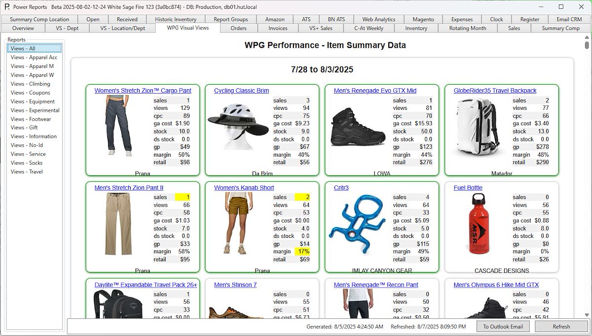The width and height of the screenshot is (592, 336).
Task: Open Cycling Classic Brim product link
Action: [242, 91]
